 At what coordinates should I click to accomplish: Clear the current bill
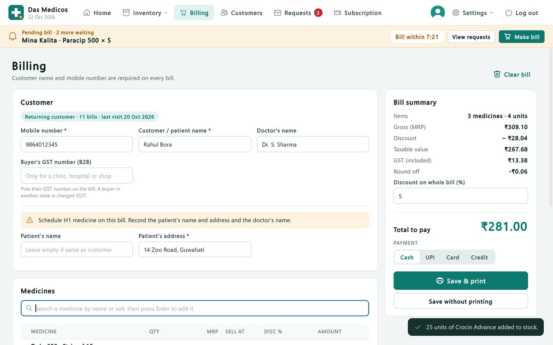pyautogui.click(x=512, y=75)
